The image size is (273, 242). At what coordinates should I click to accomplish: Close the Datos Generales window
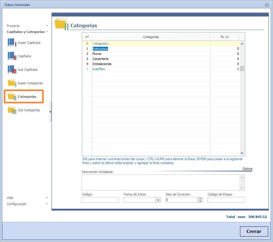pyautogui.click(x=267, y=5)
